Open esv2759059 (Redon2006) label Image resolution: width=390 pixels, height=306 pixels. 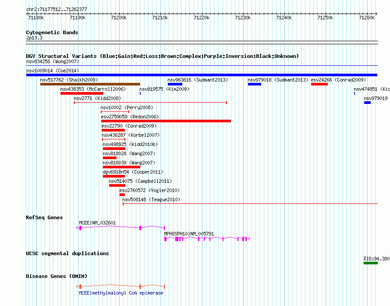pyautogui.click(x=130, y=117)
